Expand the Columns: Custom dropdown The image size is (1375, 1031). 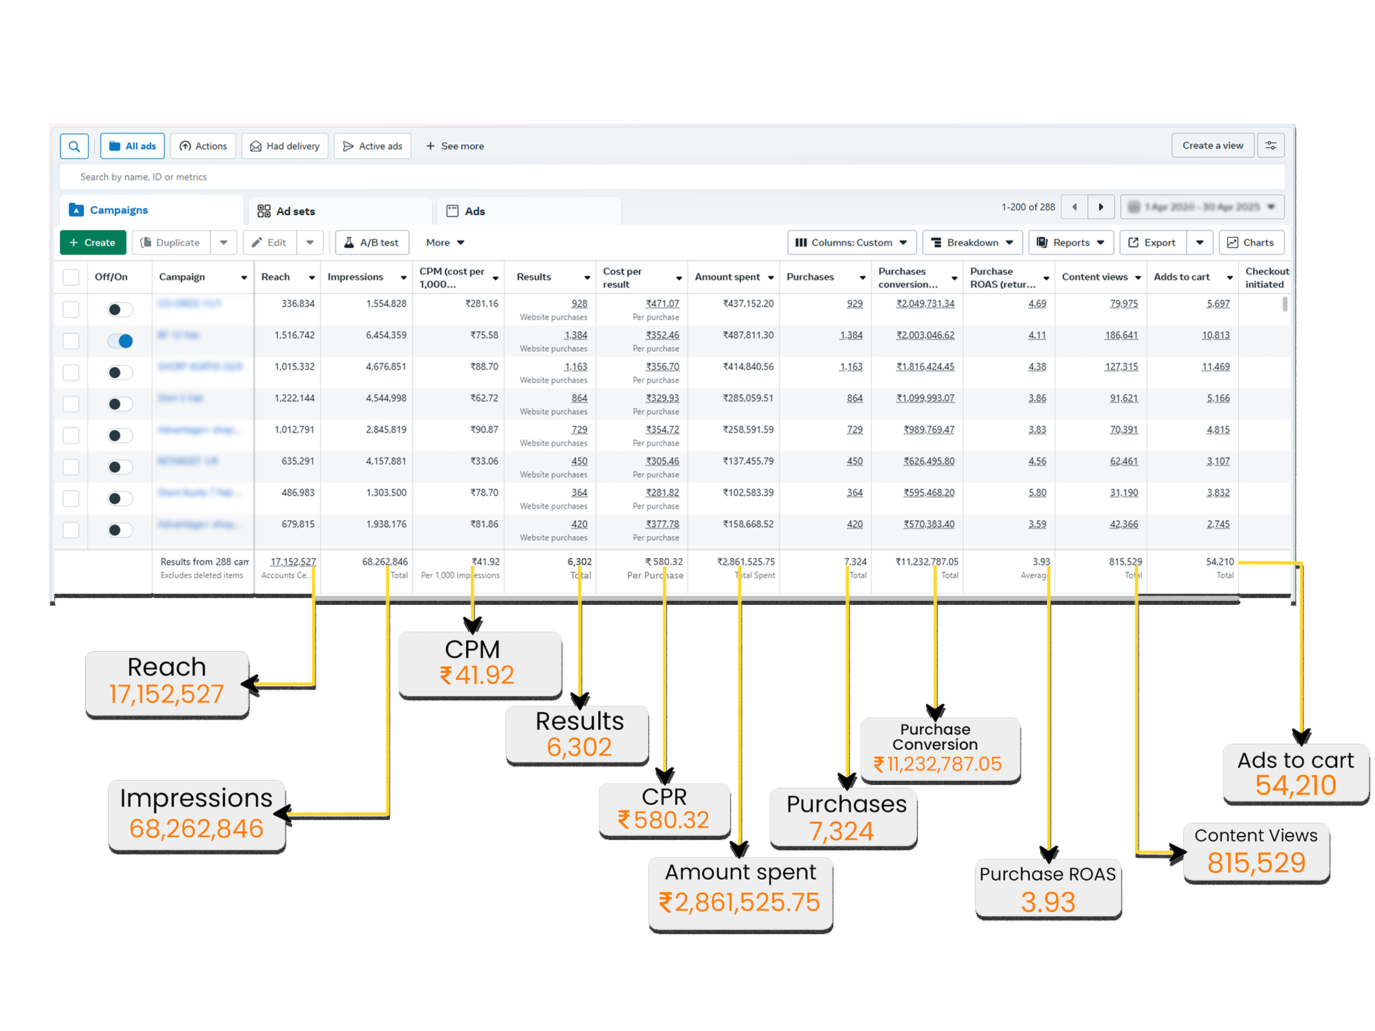pos(850,243)
